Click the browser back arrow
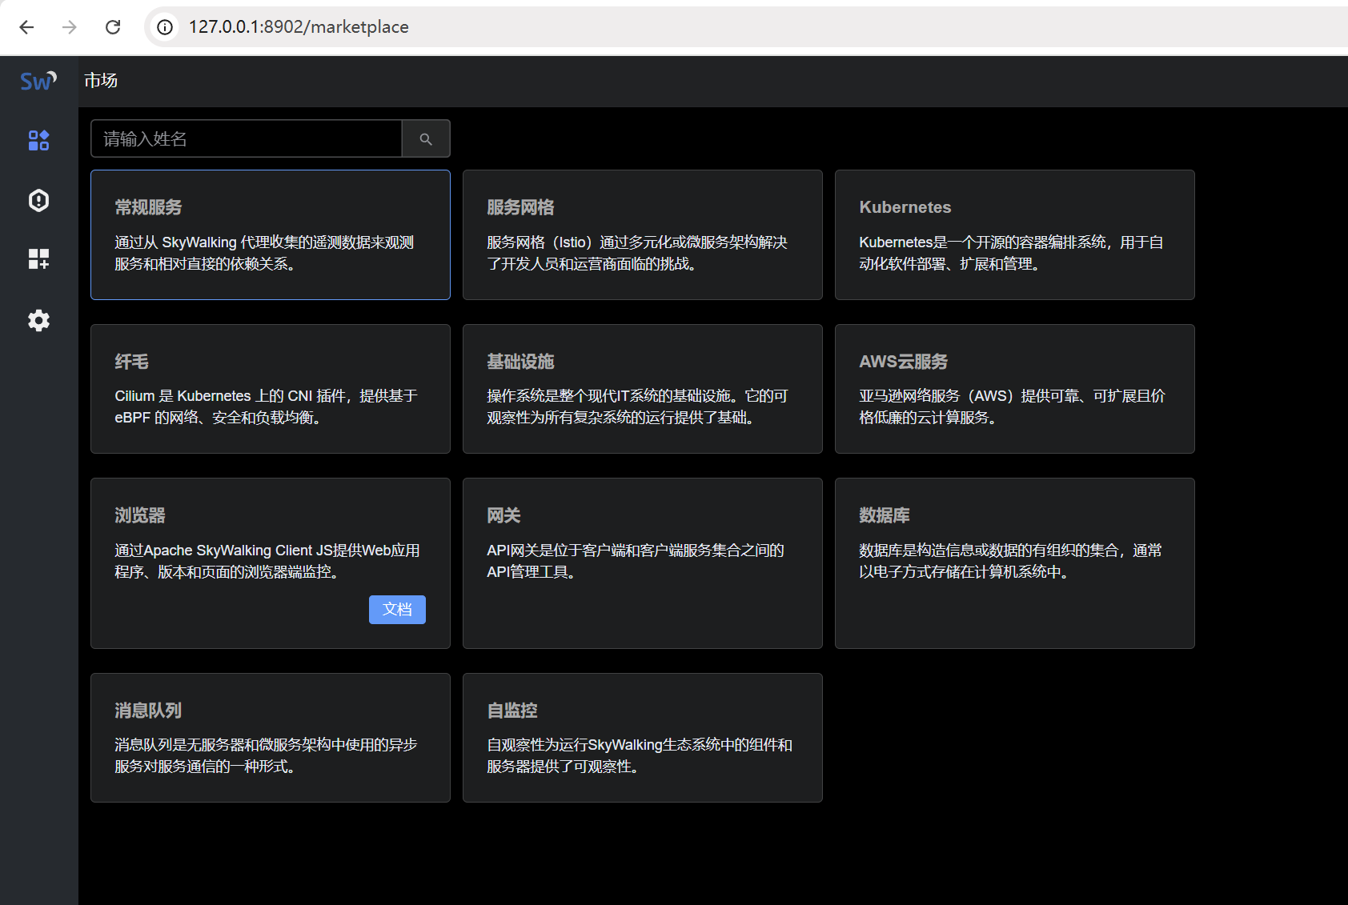This screenshot has width=1348, height=905. (x=26, y=26)
